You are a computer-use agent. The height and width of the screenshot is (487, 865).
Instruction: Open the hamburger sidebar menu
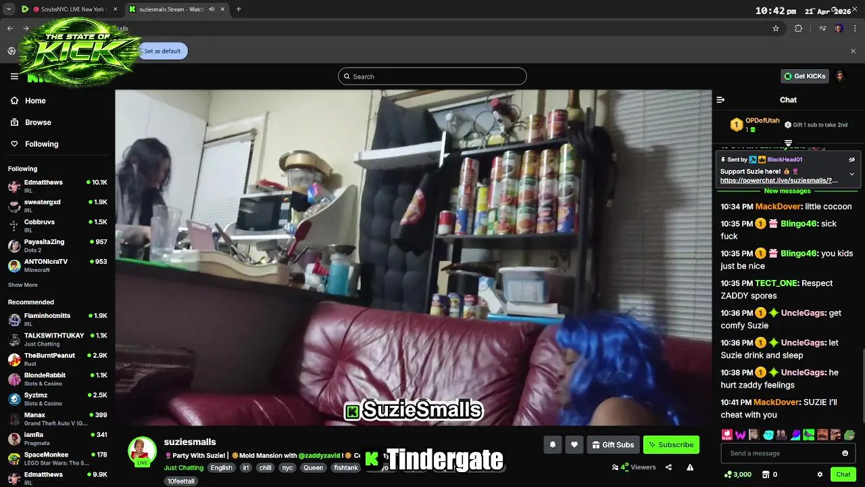click(x=14, y=76)
